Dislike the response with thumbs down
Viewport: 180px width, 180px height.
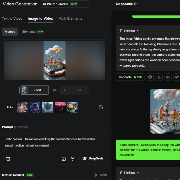pos(177,77)
